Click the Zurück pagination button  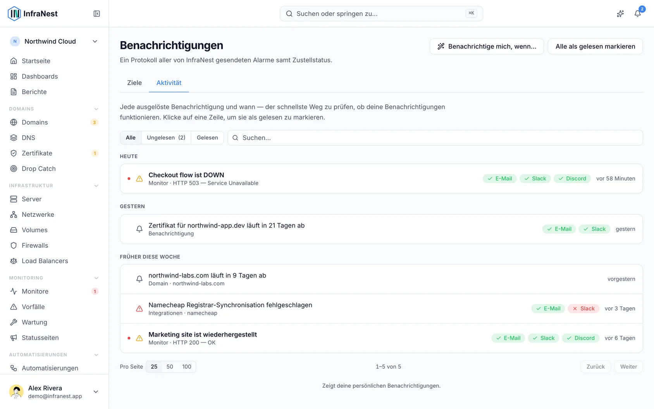[x=595, y=367]
